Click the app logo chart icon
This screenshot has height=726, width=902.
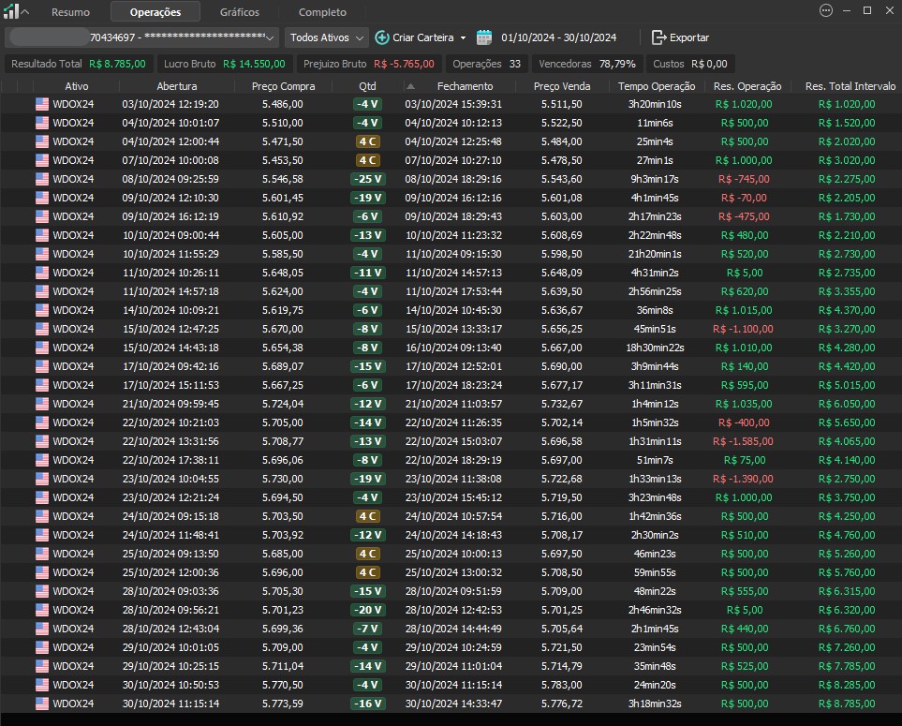[10, 11]
